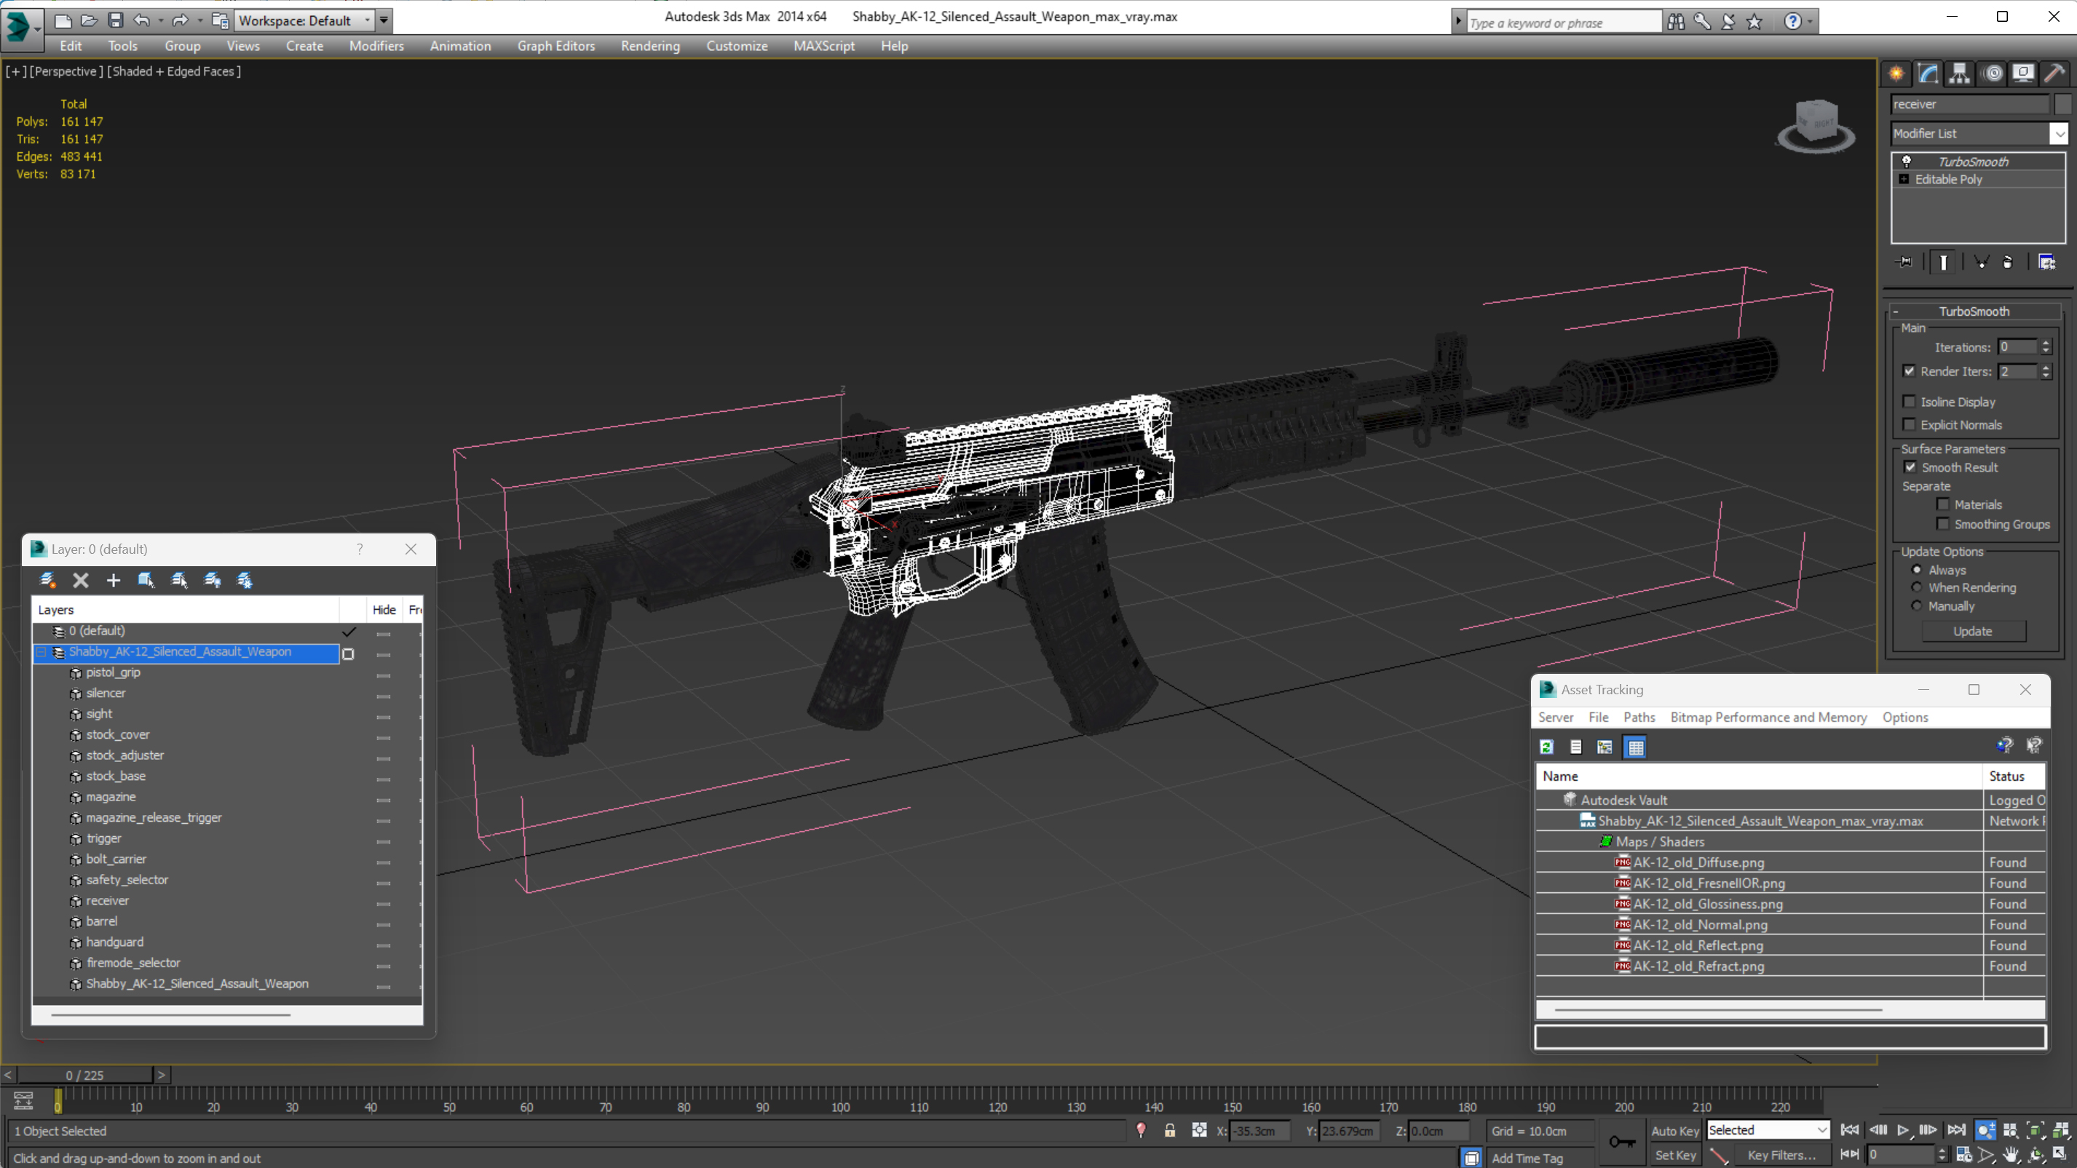The height and width of the screenshot is (1168, 2077).
Task: Select the Manually update option
Action: click(x=1918, y=606)
